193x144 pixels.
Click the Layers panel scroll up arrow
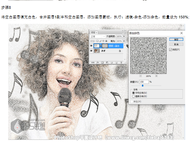(125, 45)
